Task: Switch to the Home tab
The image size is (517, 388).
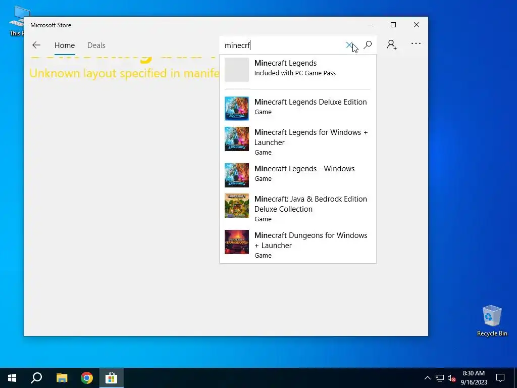Action: tap(65, 45)
